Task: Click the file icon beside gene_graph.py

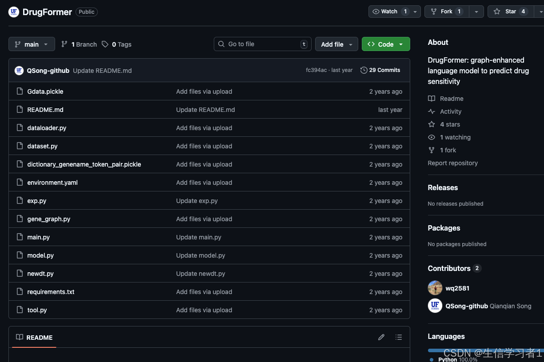Action: tap(20, 219)
